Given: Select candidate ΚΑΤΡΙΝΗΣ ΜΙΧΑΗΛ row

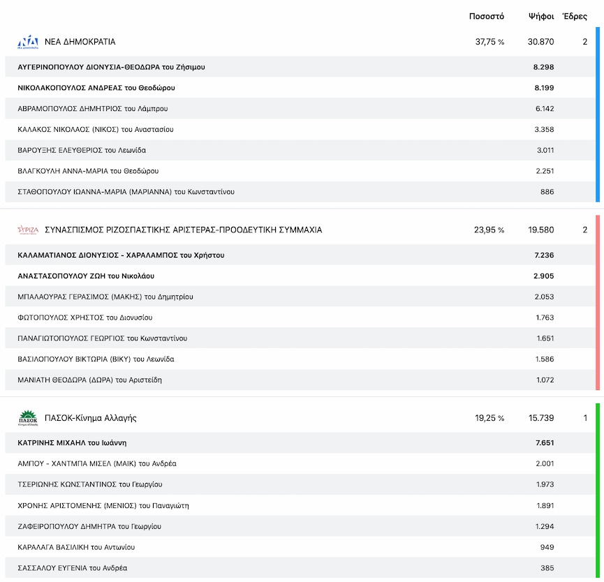Looking at the screenshot, I should [x=300, y=442].
